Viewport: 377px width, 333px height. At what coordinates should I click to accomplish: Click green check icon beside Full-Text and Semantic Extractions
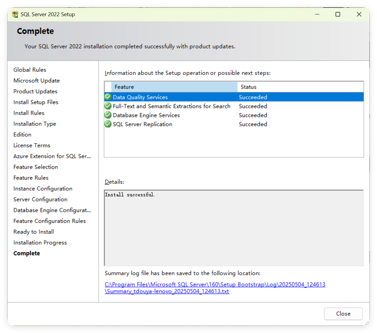108,106
